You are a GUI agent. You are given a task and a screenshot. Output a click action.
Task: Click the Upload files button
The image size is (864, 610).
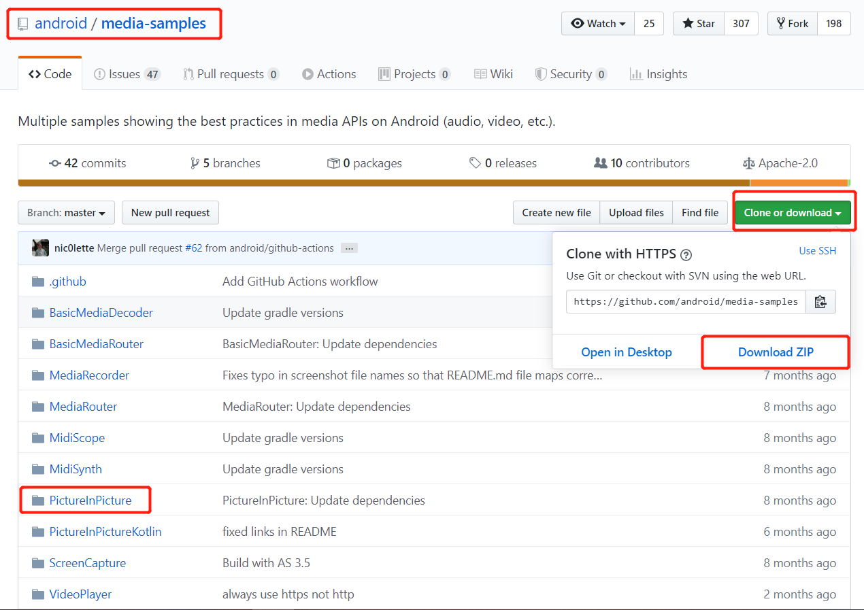[x=636, y=213]
